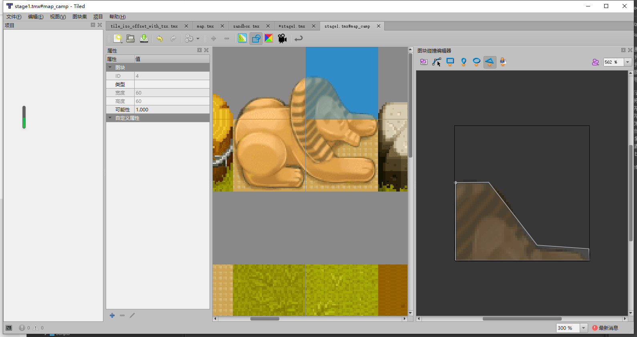
Task: Collapse the 自定义属性 property group
Action: 110,118
